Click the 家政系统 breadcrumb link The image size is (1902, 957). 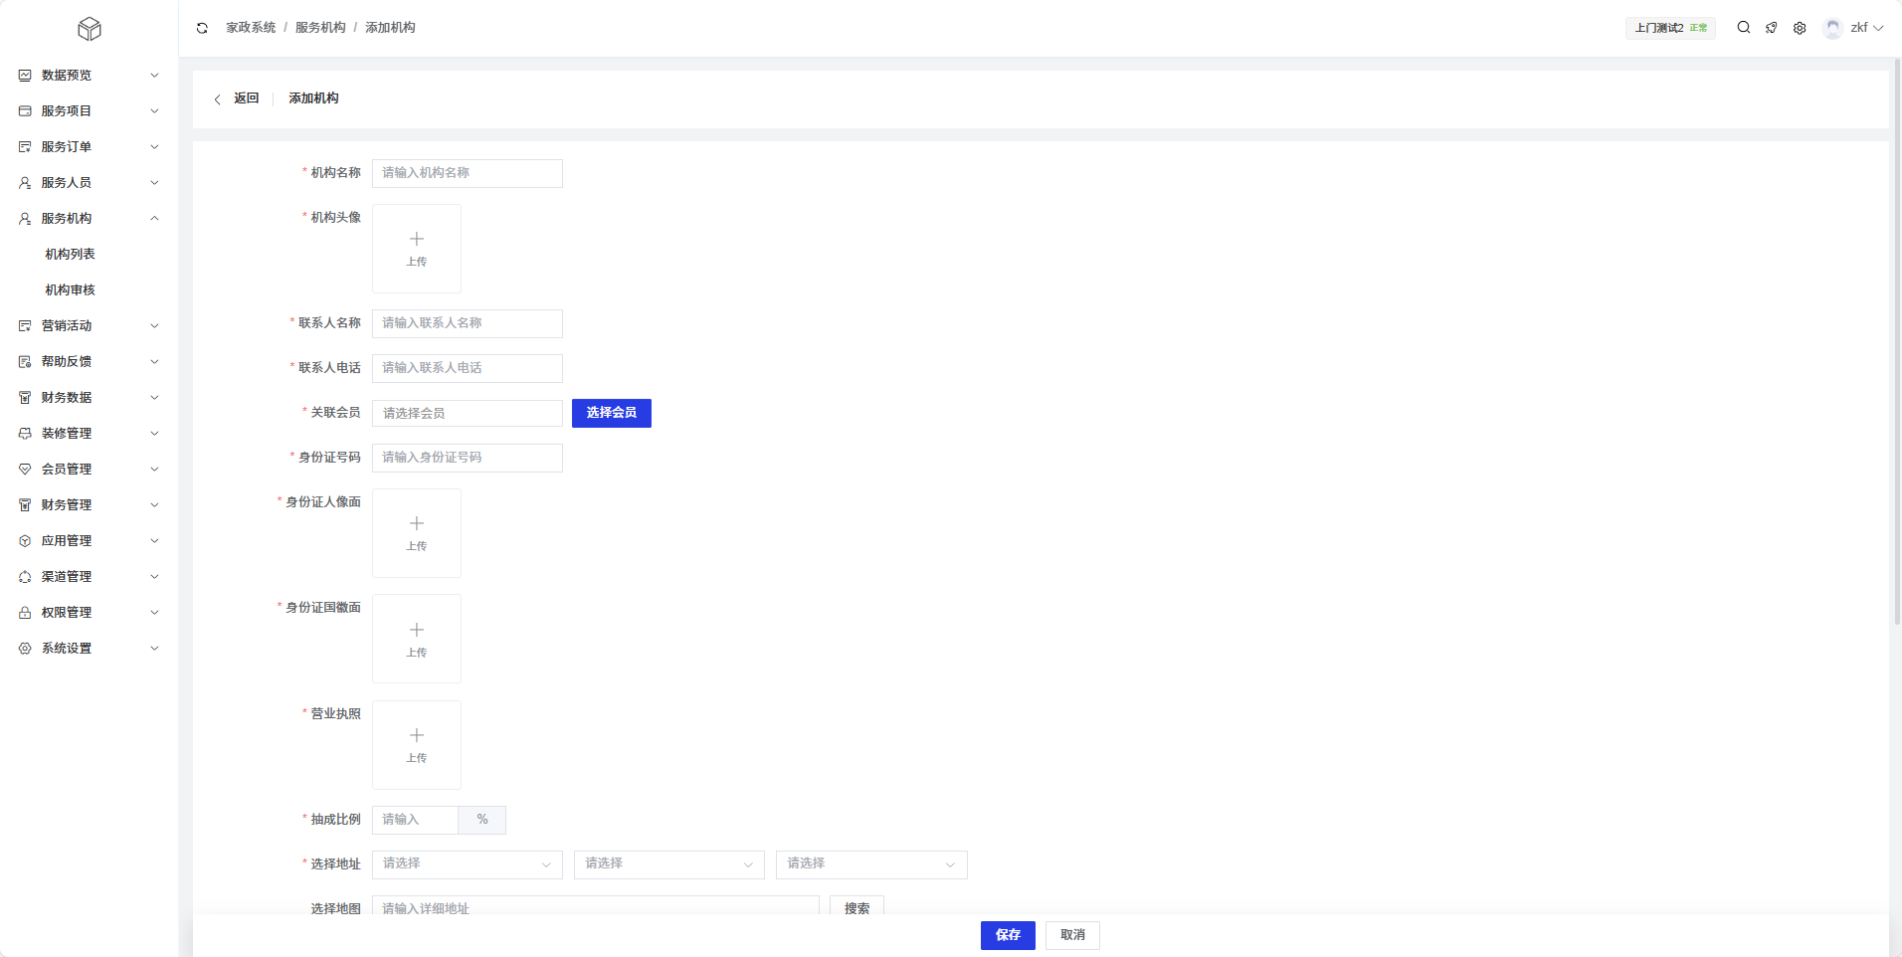pyautogui.click(x=251, y=28)
